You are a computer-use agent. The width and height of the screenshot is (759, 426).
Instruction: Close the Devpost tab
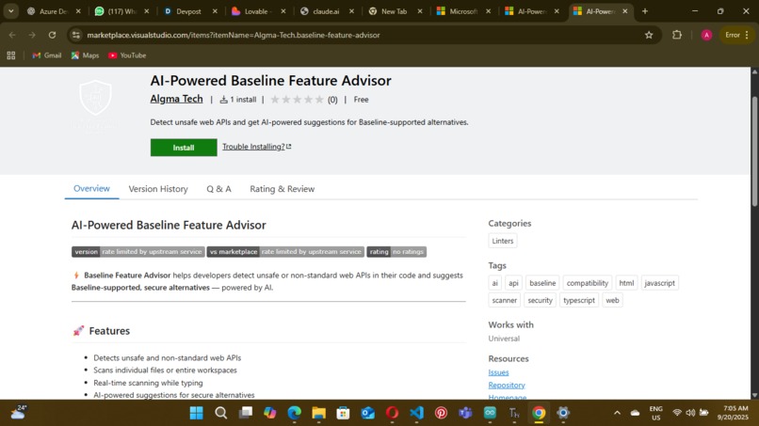(x=215, y=11)
